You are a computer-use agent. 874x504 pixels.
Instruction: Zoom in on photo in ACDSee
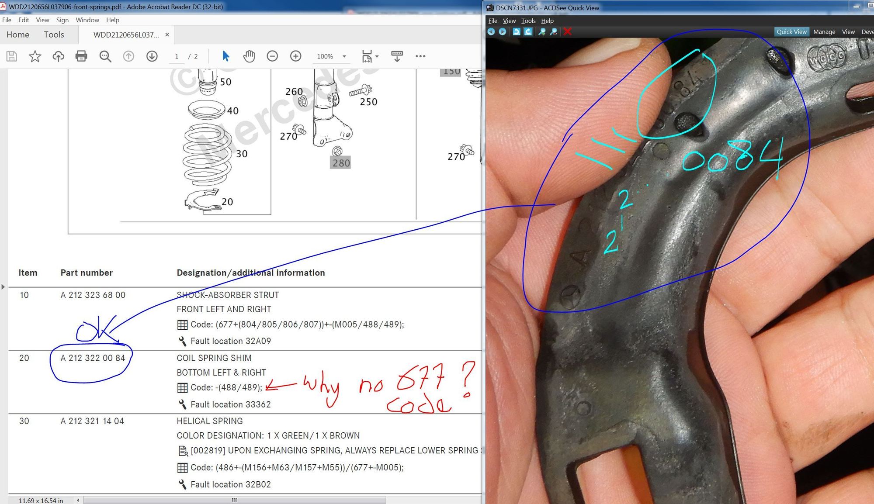tap(542, 31)
